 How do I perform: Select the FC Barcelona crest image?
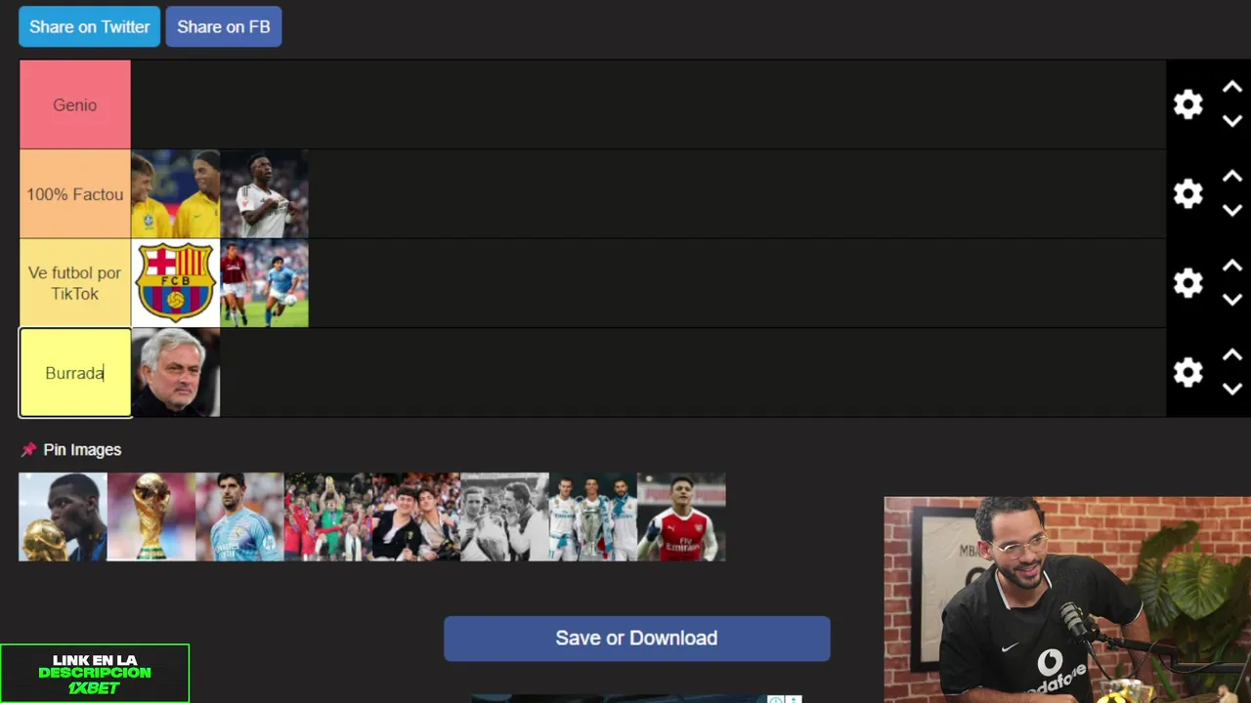click(x=175, y=283)
